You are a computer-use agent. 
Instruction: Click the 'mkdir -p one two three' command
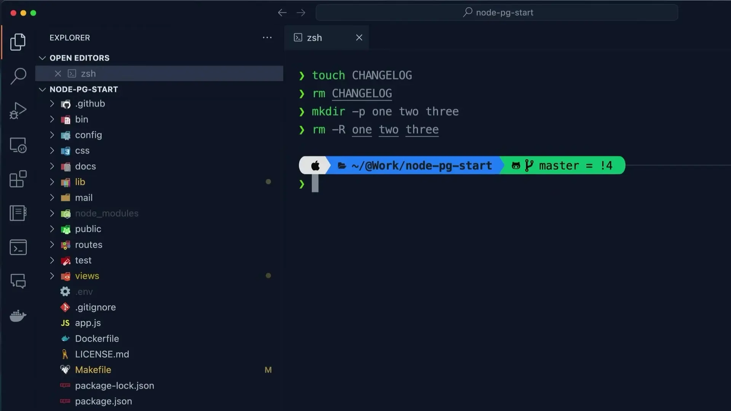click(x=385, y=112)
